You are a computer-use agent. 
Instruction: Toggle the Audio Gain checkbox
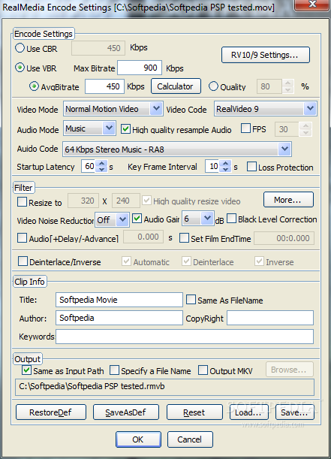pyautogui.click(x=137, y=219)
